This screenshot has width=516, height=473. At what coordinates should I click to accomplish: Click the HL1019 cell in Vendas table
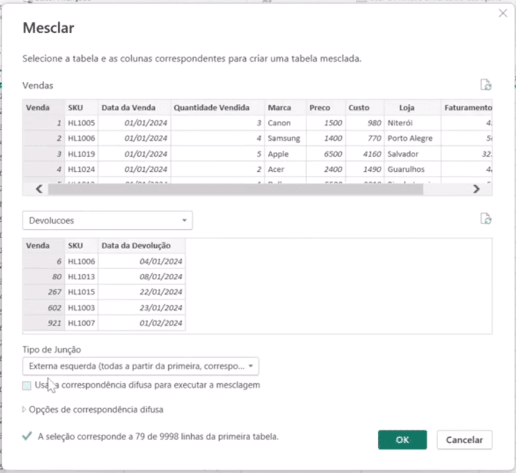(x=81, y=154)
